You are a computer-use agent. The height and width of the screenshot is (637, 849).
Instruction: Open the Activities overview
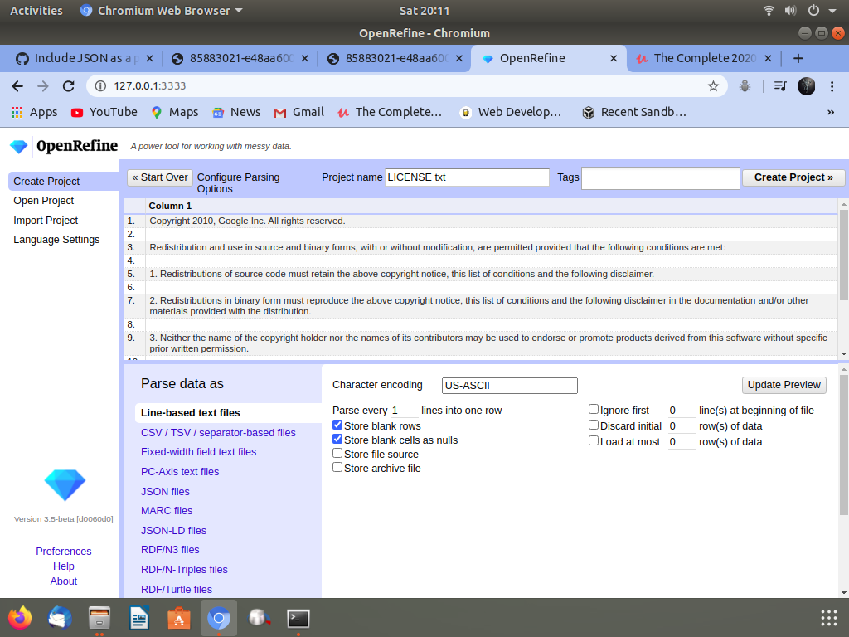36,11
